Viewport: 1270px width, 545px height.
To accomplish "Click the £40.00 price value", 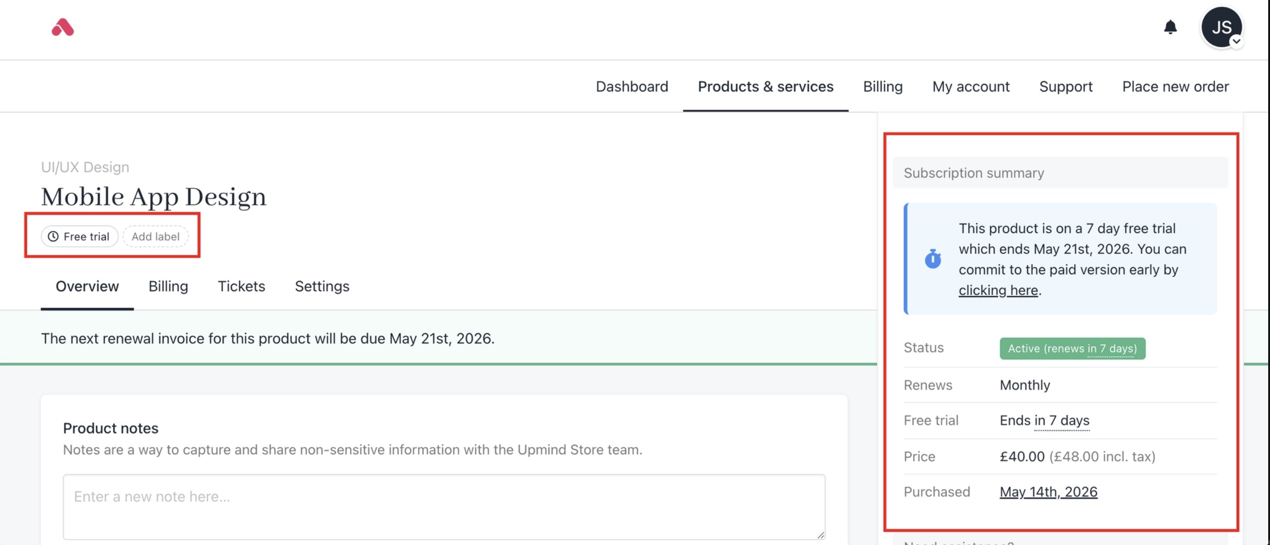I will click(1022, 456).
